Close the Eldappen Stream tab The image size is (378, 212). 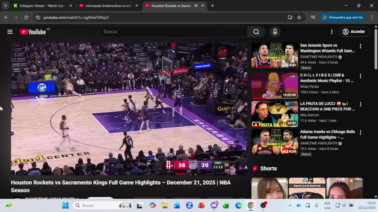(x=71, y=6)
